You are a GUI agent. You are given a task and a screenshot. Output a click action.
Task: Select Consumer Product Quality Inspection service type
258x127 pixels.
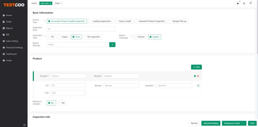tap(67, 21)
